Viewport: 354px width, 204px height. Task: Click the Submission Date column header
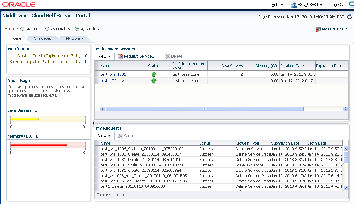(288, 143)
